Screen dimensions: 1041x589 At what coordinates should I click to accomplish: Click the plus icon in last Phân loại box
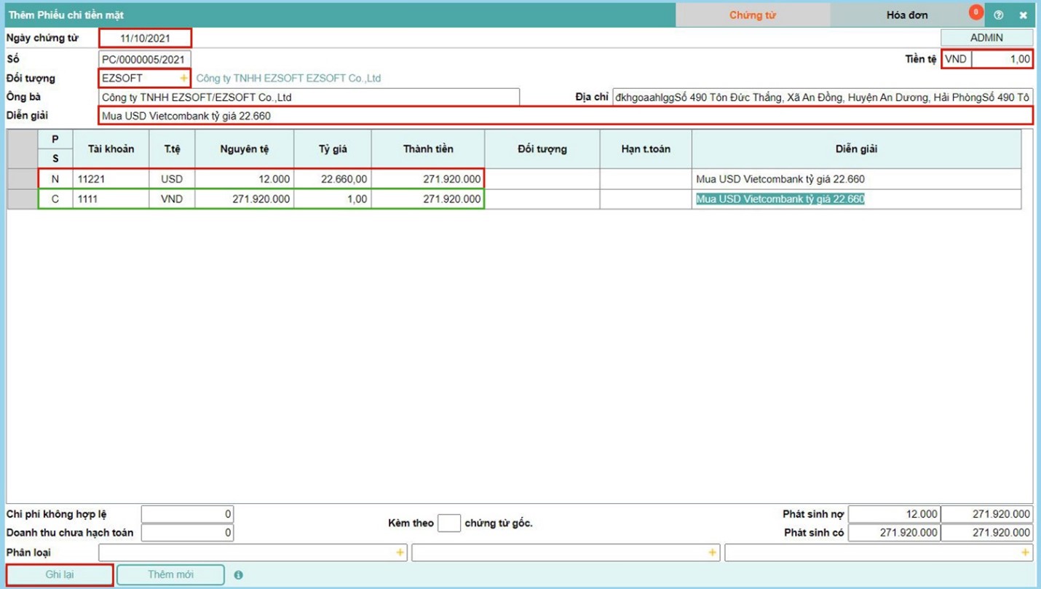[1025, 553]
